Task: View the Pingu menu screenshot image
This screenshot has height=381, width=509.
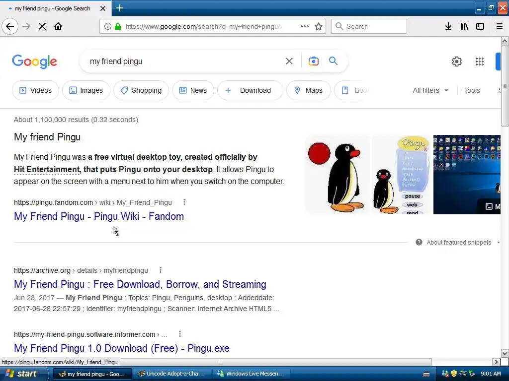Action: click(402, 175)
